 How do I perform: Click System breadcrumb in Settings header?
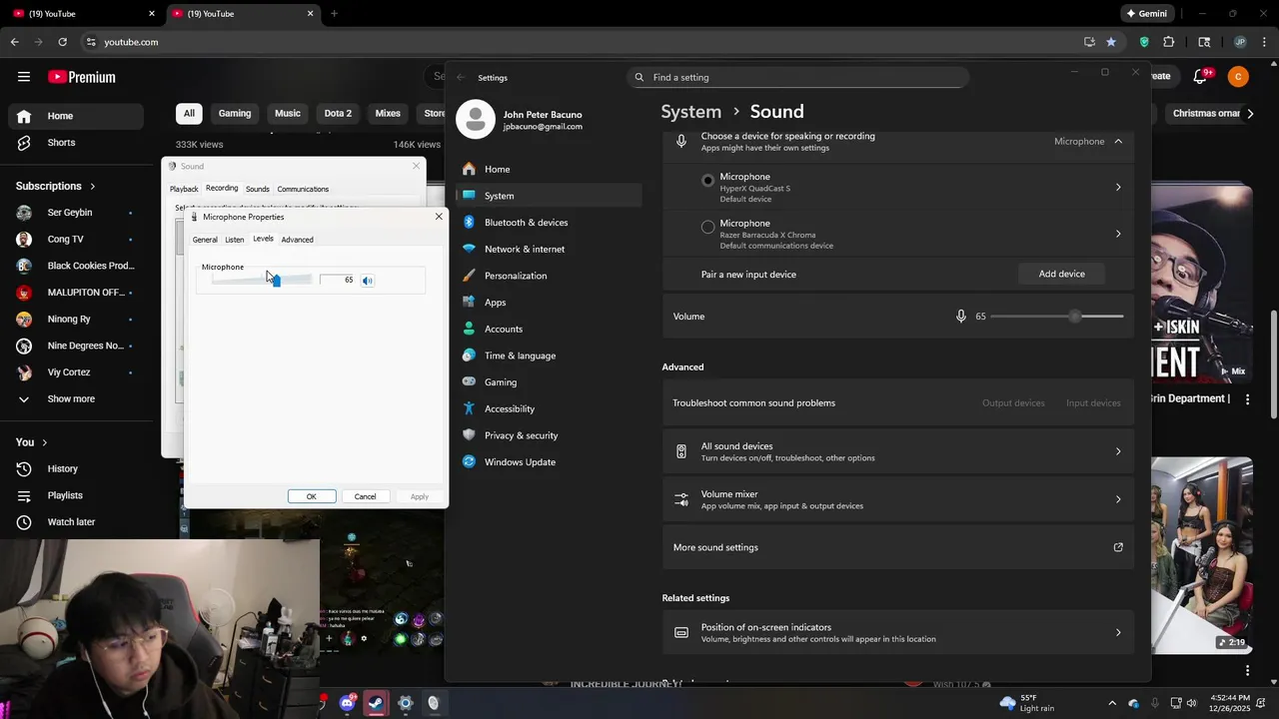tap(690, 112)
